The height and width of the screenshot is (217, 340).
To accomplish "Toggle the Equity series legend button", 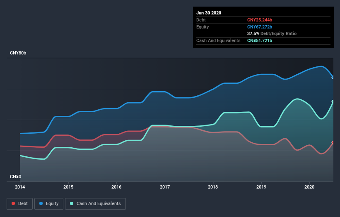I will [x=49, y=204].
